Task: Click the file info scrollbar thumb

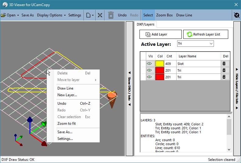Action: [x=229, y=127]
